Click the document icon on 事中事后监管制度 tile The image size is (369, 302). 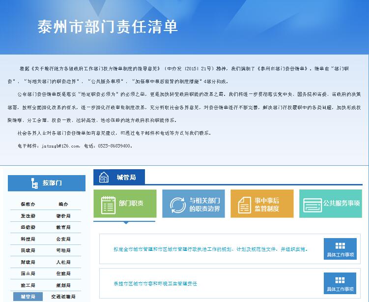click(x=244, y=204)
